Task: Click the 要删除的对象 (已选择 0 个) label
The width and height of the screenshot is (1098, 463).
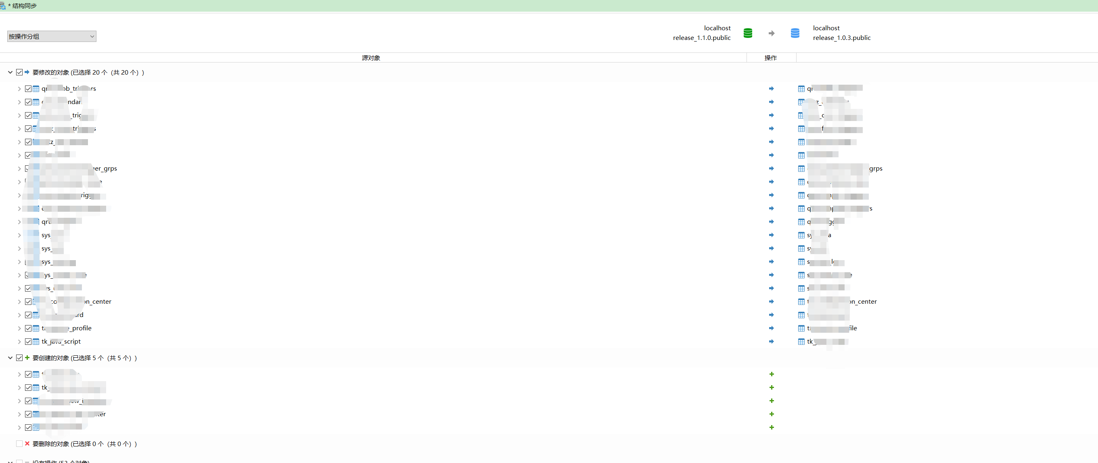Action: (85, 443)
